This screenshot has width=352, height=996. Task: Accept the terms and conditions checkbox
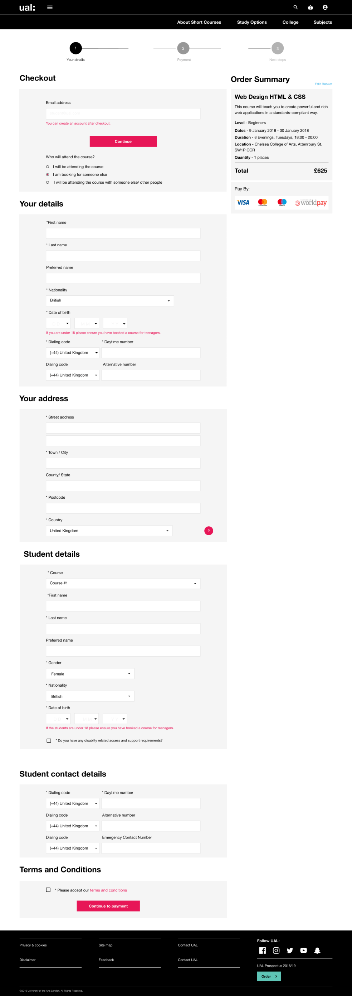pyautogui.click(x=48, y=890)
